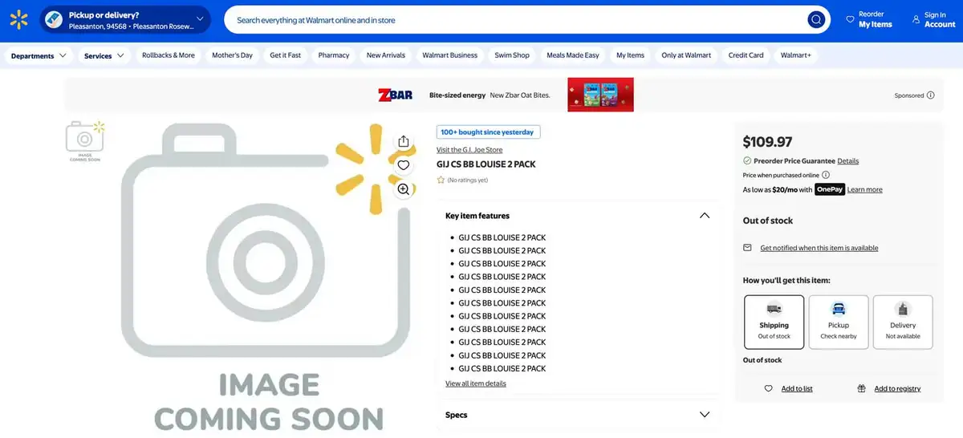
Task: Click Get notified when item is available
Action: 819,248
